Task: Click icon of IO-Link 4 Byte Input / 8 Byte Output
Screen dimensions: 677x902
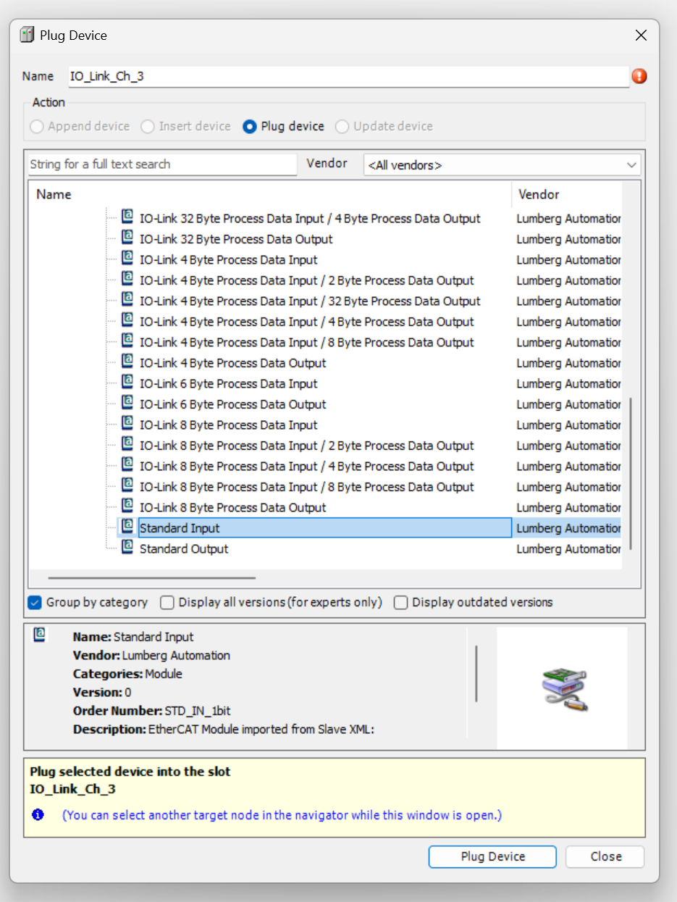Action: pyautogui.click(x=127, y=340)
